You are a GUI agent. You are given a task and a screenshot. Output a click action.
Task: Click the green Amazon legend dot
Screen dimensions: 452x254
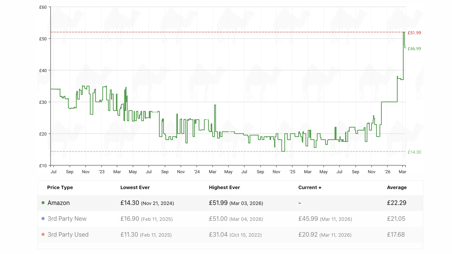coord(43,203)
